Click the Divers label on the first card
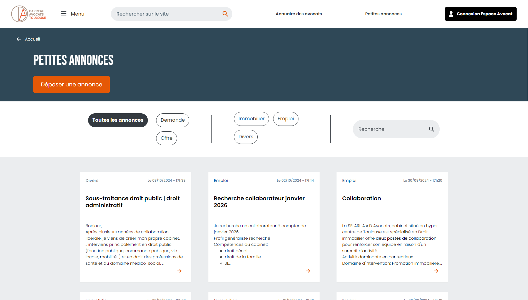 pos(92,181)
